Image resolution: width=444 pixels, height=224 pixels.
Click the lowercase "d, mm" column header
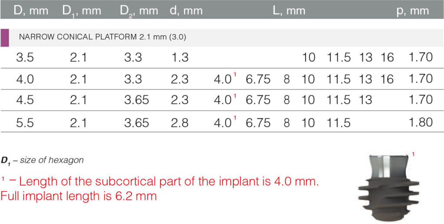coord(186,10)
